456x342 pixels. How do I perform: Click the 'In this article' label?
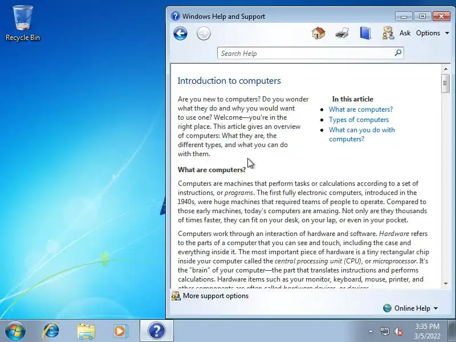click(x=352, y=99)
